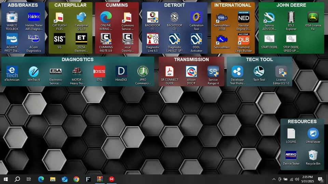Open SR CONNECT GUIDE PDF
This screenshot has width=328, height=184.
[170, 75]
